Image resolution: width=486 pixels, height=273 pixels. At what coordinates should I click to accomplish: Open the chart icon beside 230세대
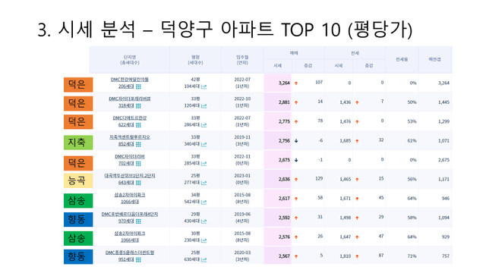click(x=204, y=240)
